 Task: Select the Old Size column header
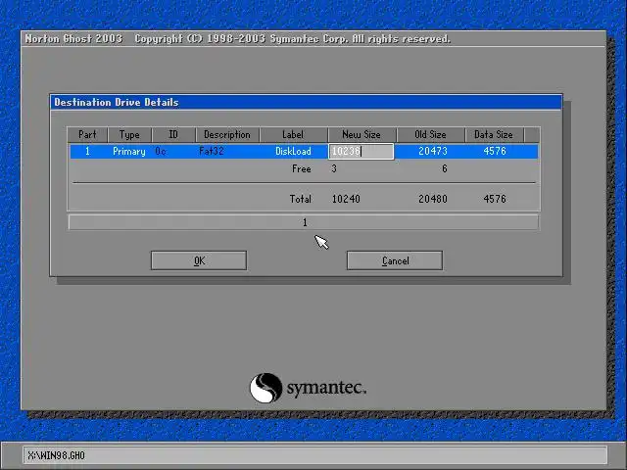(431, 135)
